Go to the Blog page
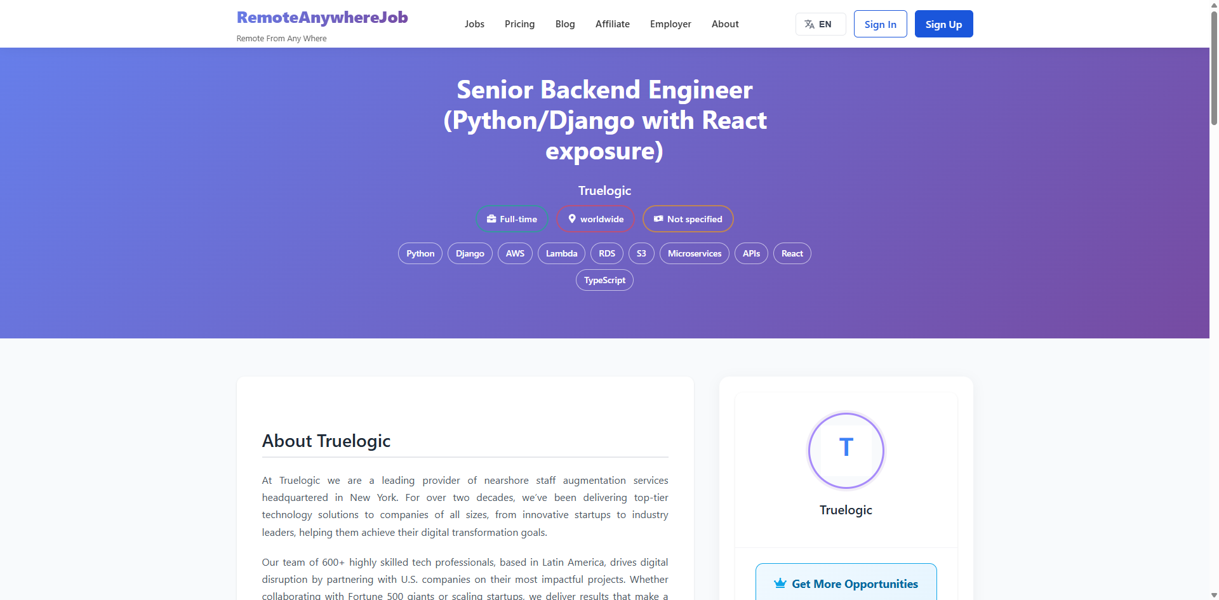This screenshot has width=1219, height=600. point(565,24)
